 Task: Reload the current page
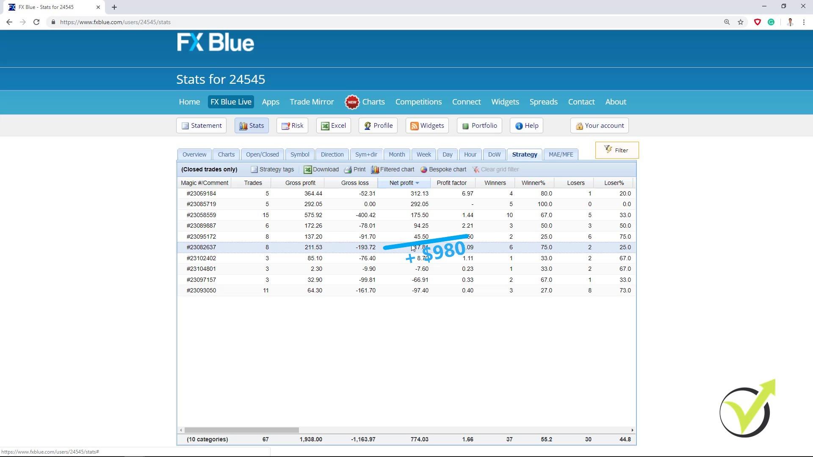(x=36, y=22)
